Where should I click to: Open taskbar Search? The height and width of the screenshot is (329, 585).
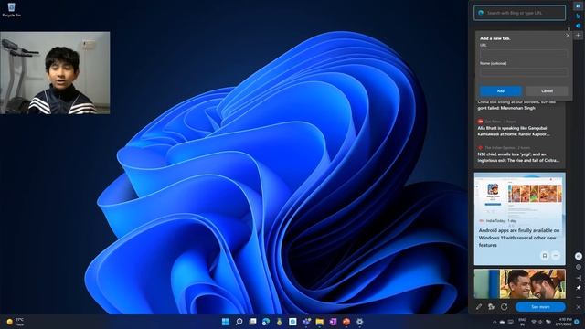point(239,322)
